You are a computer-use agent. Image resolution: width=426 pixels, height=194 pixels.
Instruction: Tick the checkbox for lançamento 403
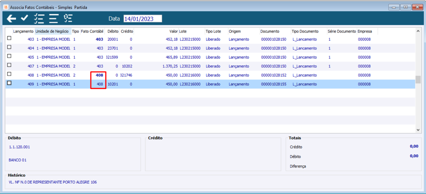coord(9,38)
